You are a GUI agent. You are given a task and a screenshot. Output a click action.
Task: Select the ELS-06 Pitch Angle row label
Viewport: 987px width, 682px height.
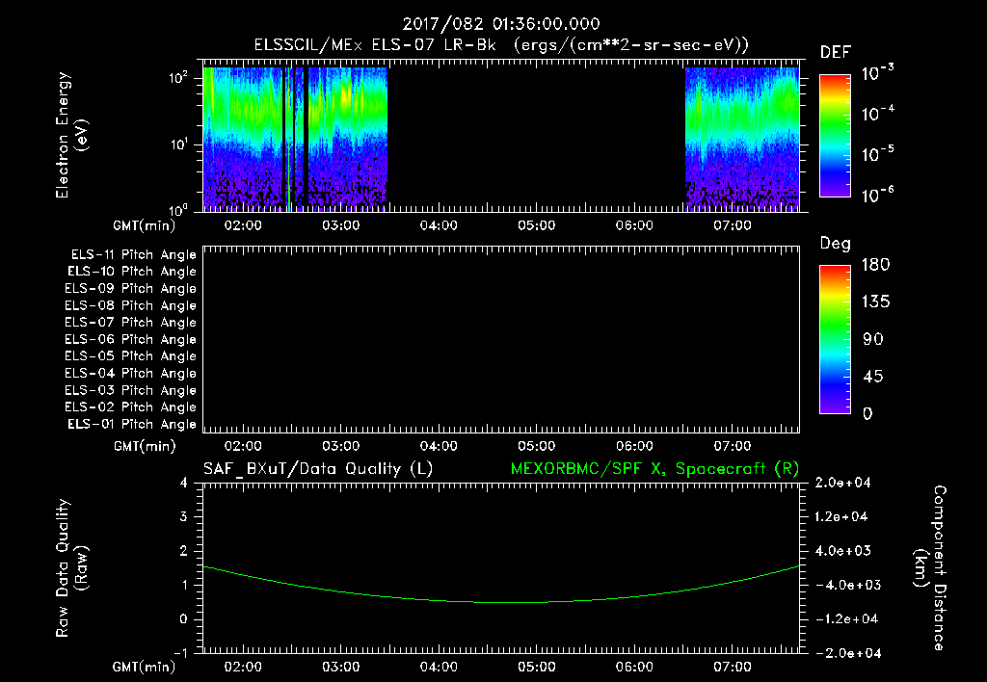point(130,340)
